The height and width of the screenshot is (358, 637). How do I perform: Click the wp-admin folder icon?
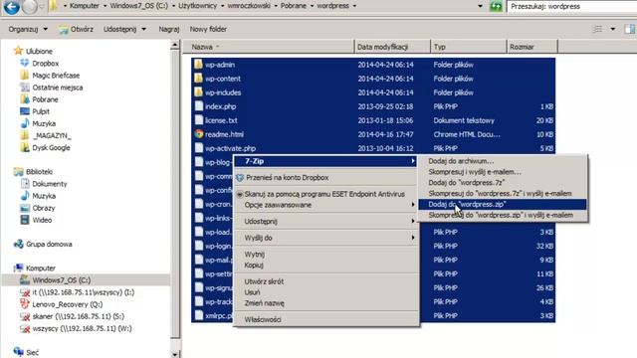point(198,64)
